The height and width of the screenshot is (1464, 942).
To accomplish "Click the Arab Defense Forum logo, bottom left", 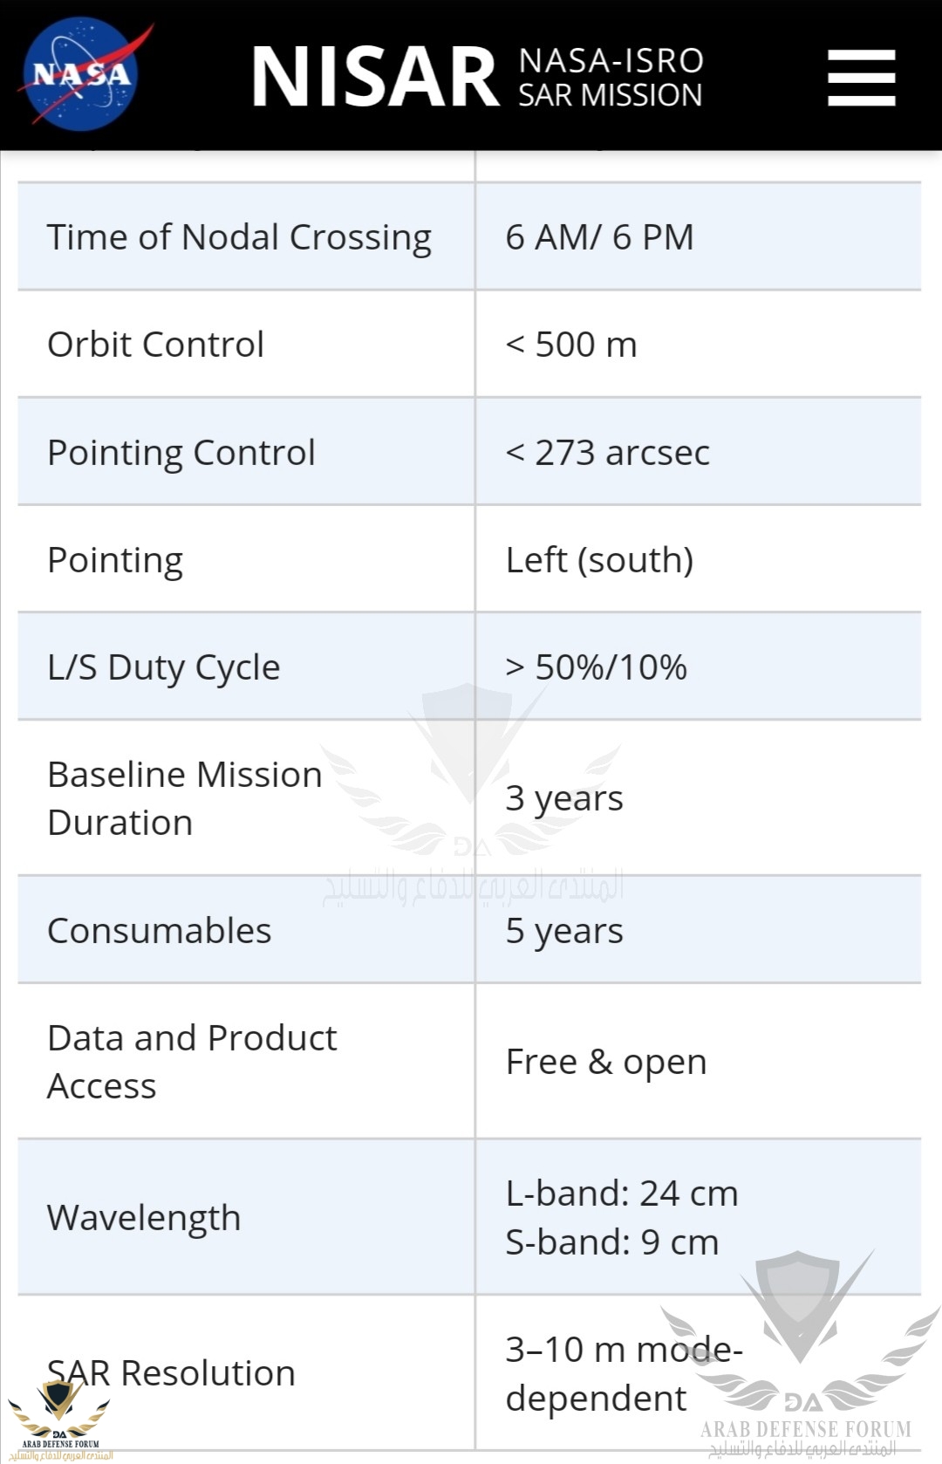I will 60,1419.
